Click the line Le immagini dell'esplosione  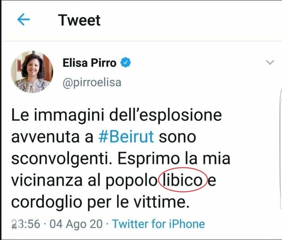point(117,115)
